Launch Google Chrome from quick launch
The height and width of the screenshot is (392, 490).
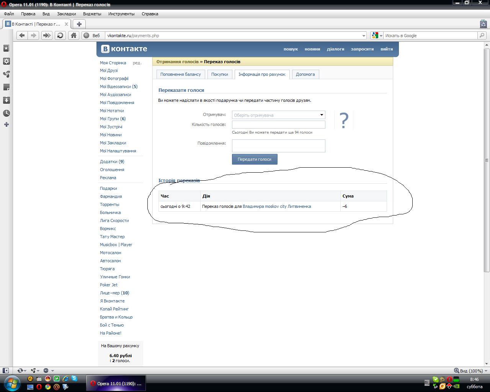[48, 387]
